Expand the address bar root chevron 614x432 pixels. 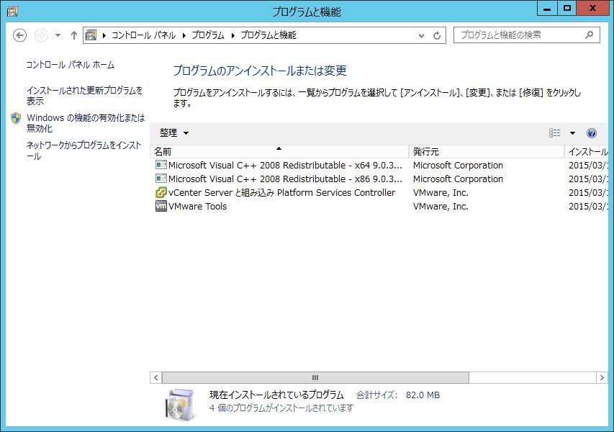(x=104, y=35)
